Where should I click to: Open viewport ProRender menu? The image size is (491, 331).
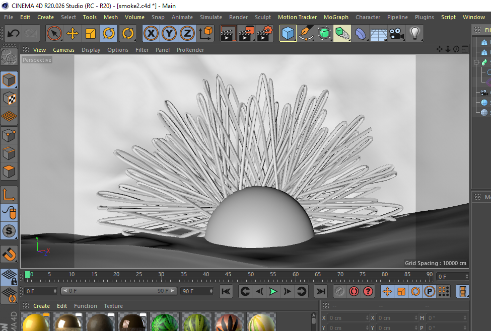pos(190,50)
